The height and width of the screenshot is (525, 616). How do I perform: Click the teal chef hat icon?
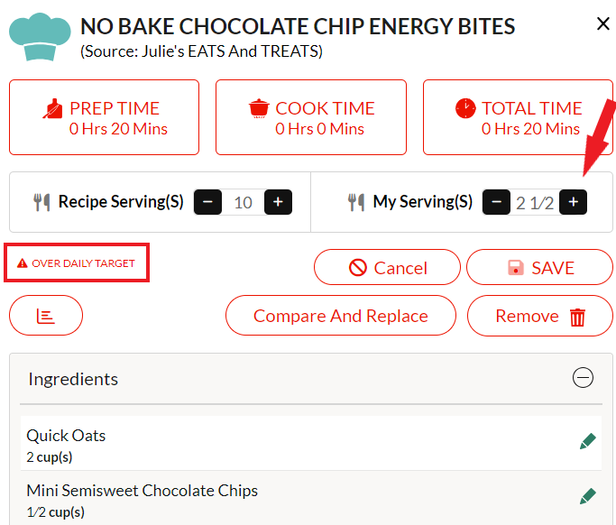[x=40, y=37]
